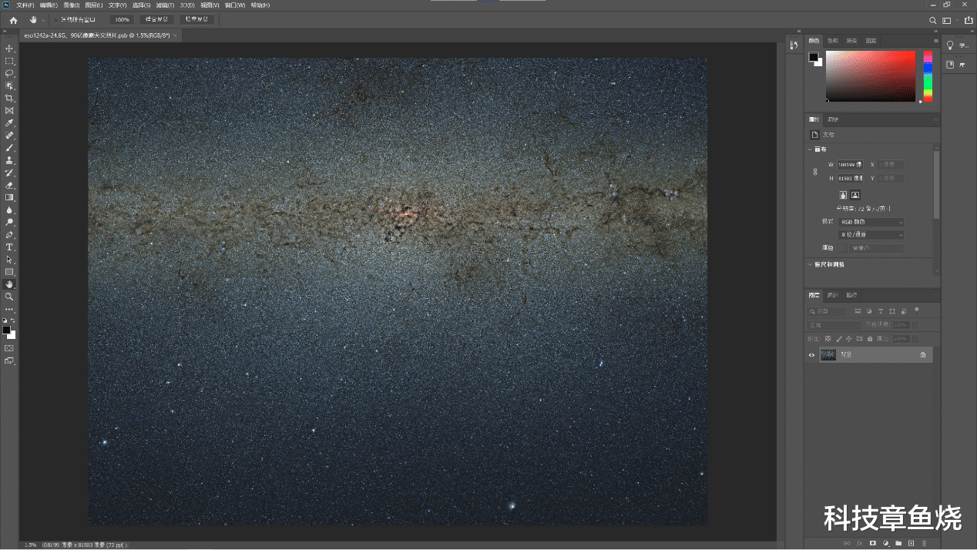Select the Hand tool in toolbox
977x550 pixels.
pyautogui.click(x=9, y=284)
